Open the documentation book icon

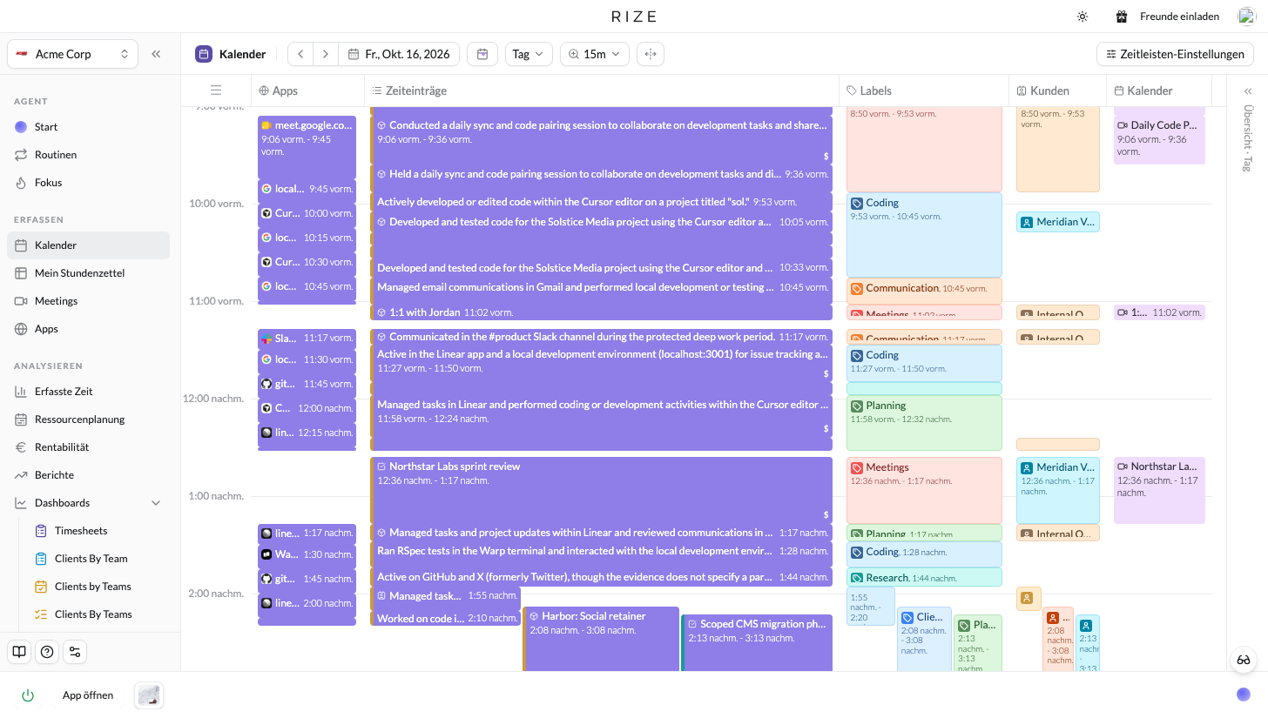tap(19, 652)
